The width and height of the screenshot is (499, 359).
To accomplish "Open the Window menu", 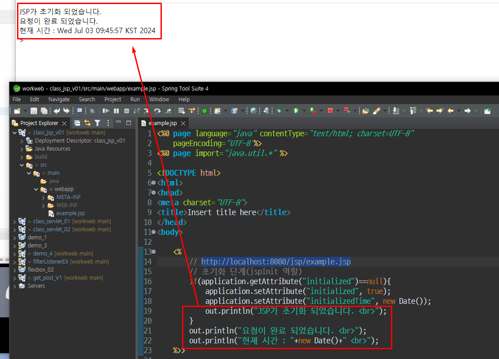I will click(159, 99).
